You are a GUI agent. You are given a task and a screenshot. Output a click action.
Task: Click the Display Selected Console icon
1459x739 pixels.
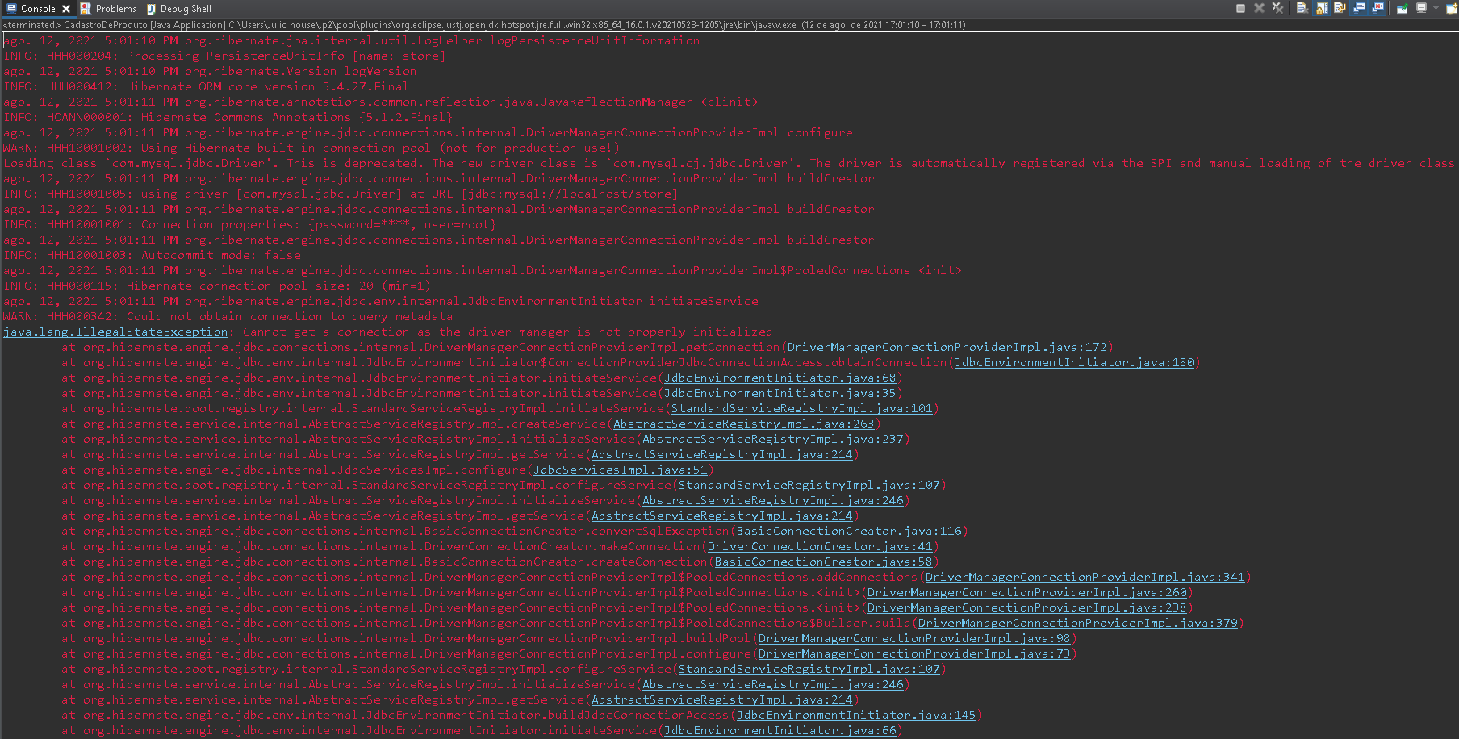tap(1421, 8)
